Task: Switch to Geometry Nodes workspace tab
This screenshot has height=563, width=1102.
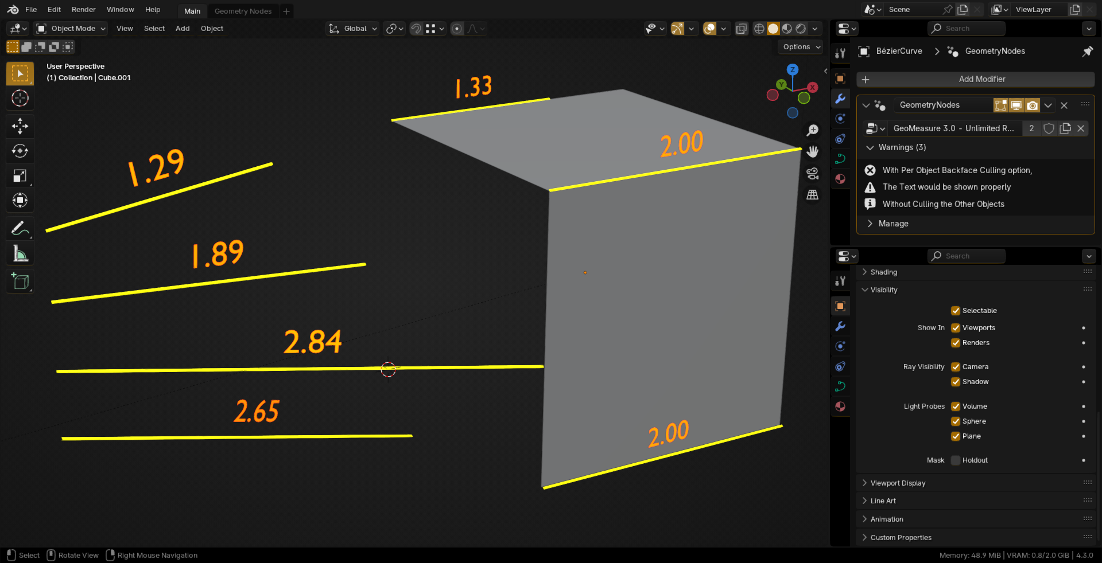Action: (243, 11)
